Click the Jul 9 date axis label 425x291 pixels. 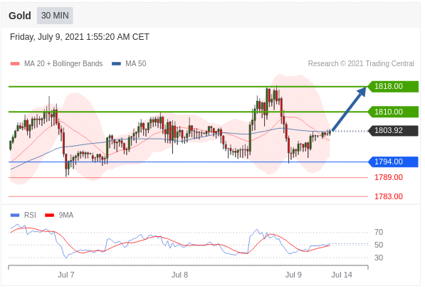(293, 275)
